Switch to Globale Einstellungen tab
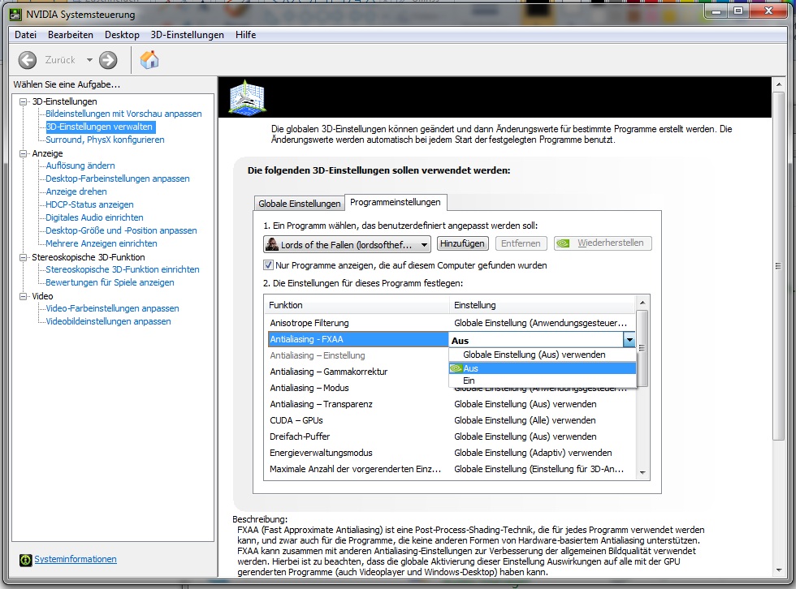Image resolution: width=800 pixels, height=589 pixels. pyautogui.click(x=300, y=204)
